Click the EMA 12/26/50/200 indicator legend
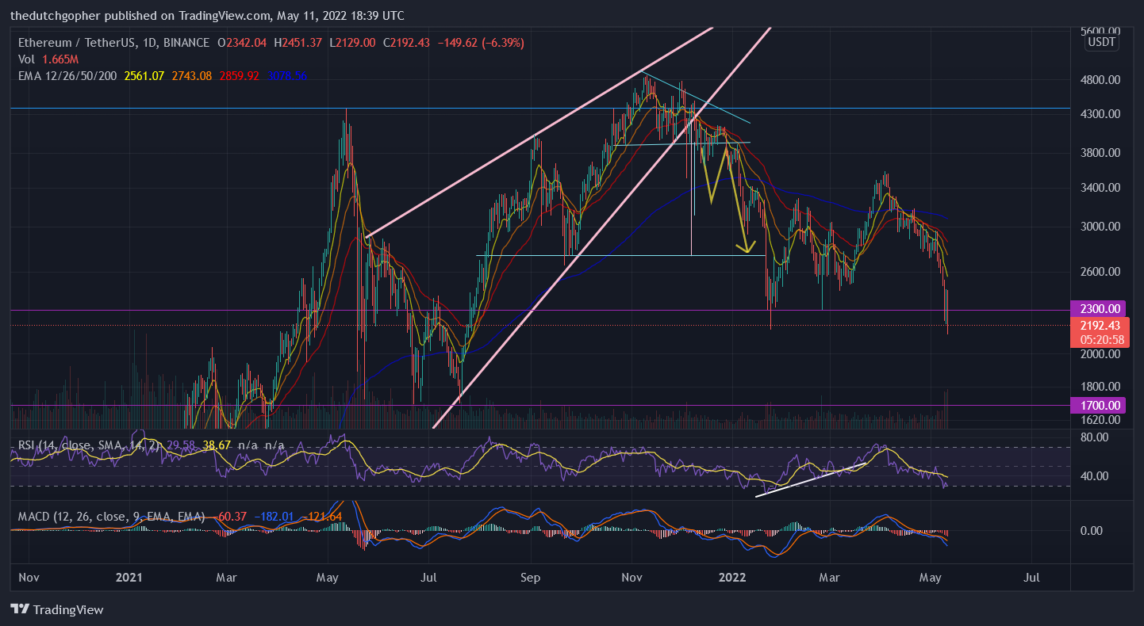Viewport: 1144px width, 626px height. click(68, 75)
